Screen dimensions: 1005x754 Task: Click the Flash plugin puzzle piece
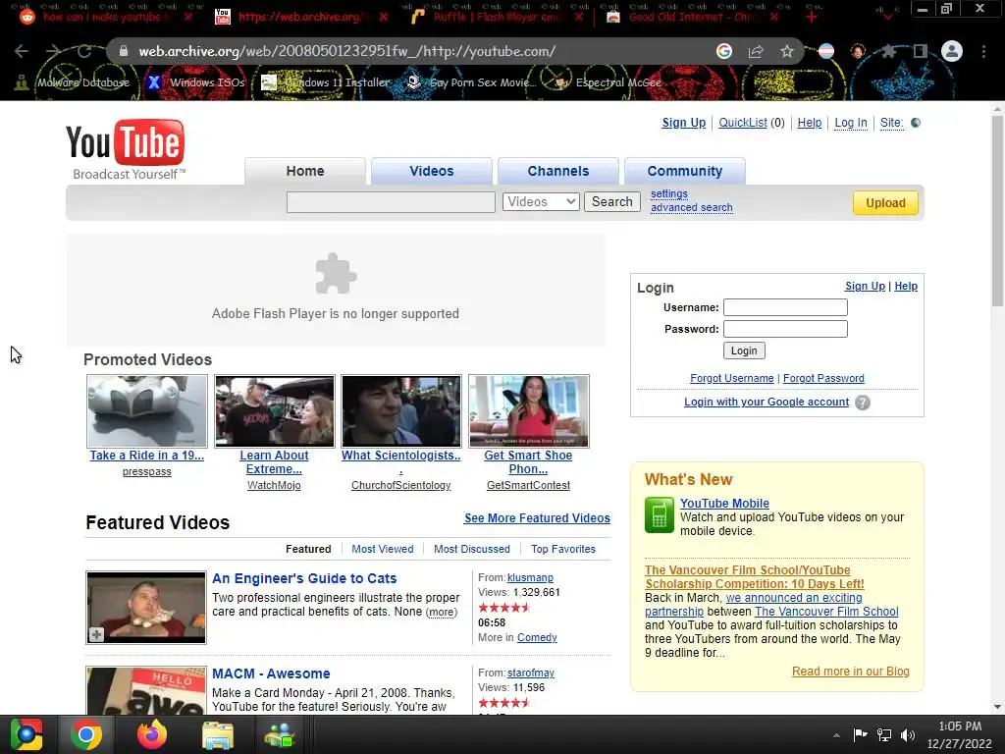(x=336, y=274)
